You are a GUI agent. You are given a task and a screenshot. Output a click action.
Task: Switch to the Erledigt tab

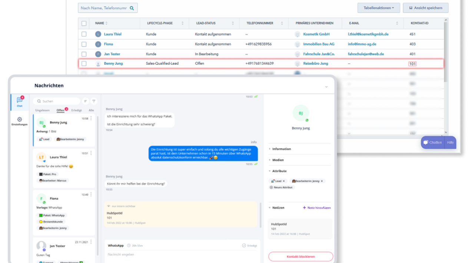(x=76, y=110)
